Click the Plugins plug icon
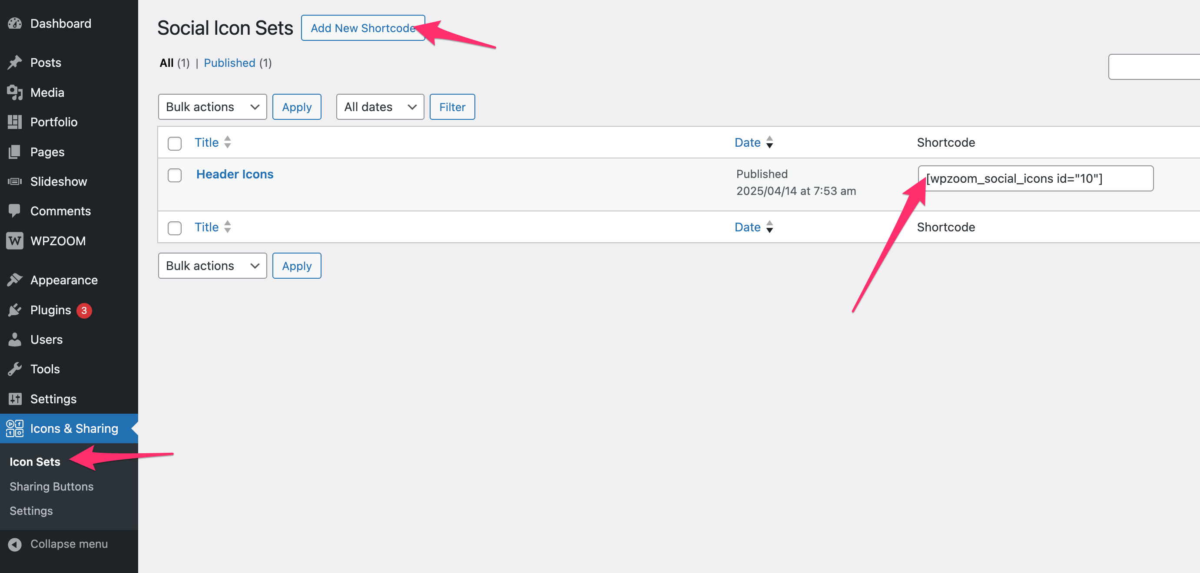1200x573 pixels. point(15,310)
